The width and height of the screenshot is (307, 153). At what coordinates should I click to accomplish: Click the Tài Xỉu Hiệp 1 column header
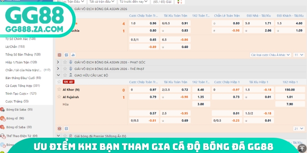[x=258, y=82]
